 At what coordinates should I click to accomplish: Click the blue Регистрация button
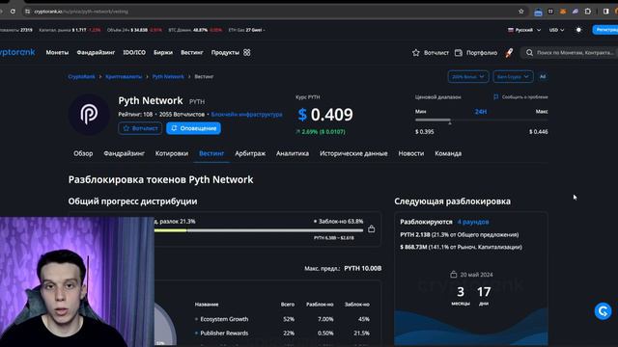pos(605,30)
